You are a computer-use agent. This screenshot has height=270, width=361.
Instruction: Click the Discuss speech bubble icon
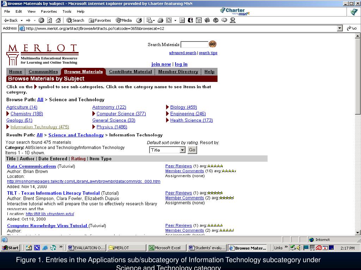(224, 20)
